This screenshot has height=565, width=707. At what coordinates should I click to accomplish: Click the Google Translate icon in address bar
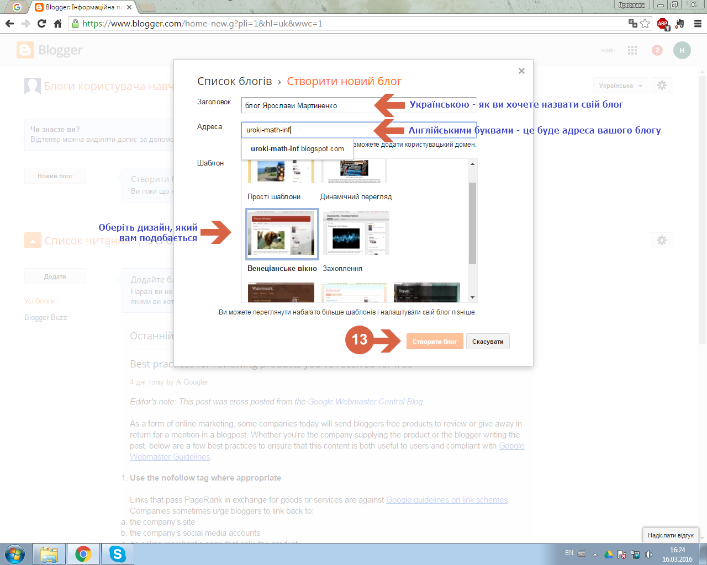coord(633,23)
